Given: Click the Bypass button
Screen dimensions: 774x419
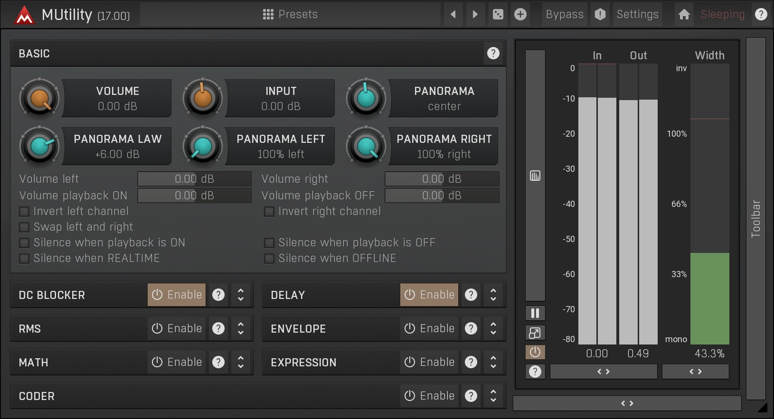Looking at the screenshot, I should [565, 14].
